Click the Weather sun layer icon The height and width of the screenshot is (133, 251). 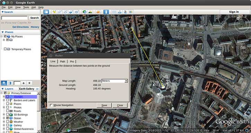[x=11, y=122]
